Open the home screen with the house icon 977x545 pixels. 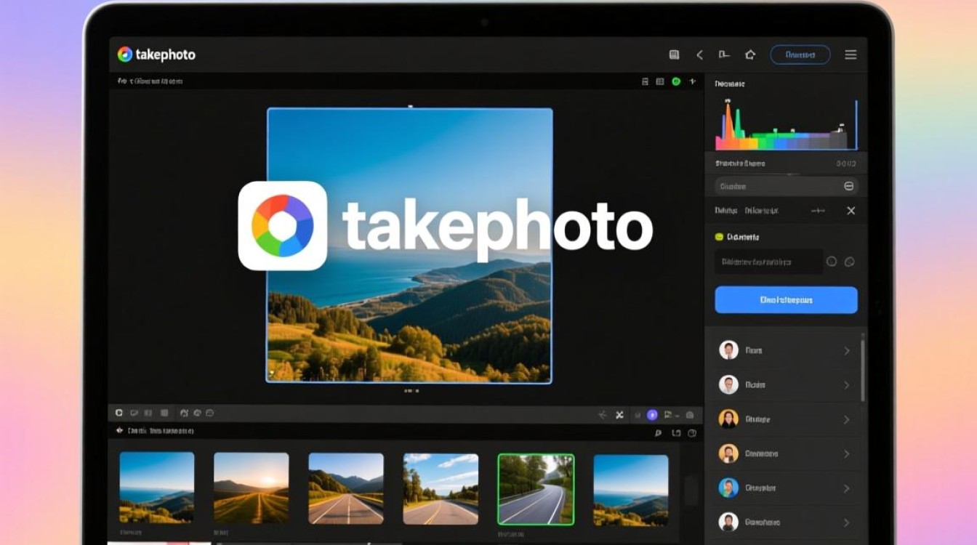pyautogui.click(x=750, y=54)
